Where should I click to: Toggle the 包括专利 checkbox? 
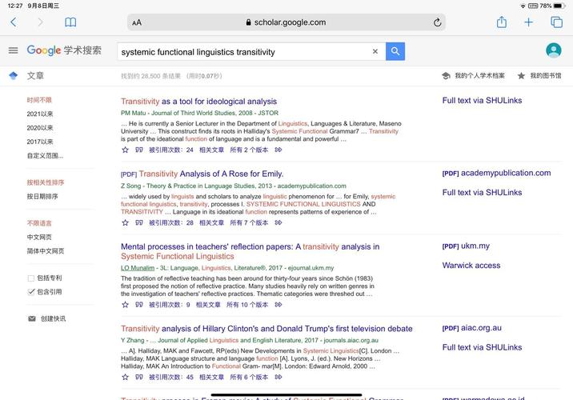click(31, 278)
